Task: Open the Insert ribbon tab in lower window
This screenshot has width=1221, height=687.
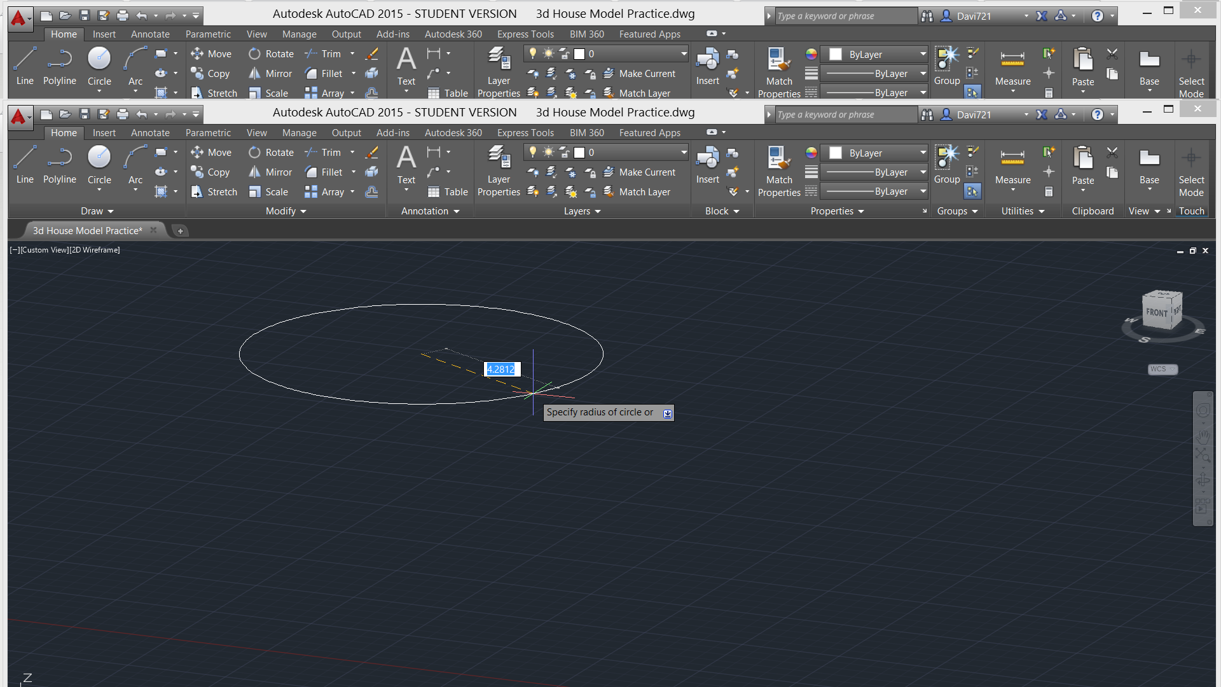Action: pos(104,132)
